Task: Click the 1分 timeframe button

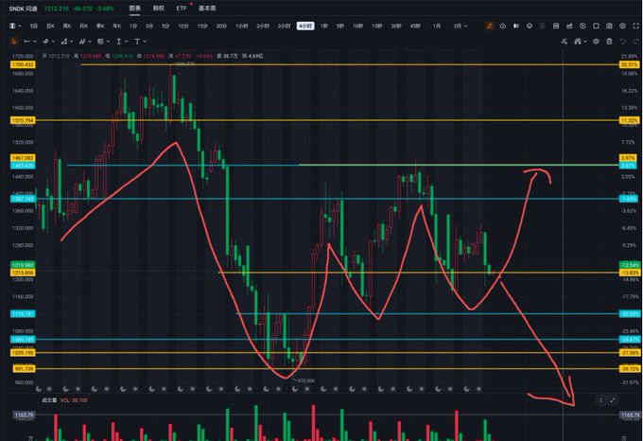Action: click(133, 26)
